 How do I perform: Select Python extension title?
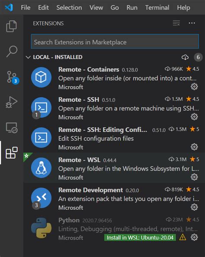tap(69, 220)
